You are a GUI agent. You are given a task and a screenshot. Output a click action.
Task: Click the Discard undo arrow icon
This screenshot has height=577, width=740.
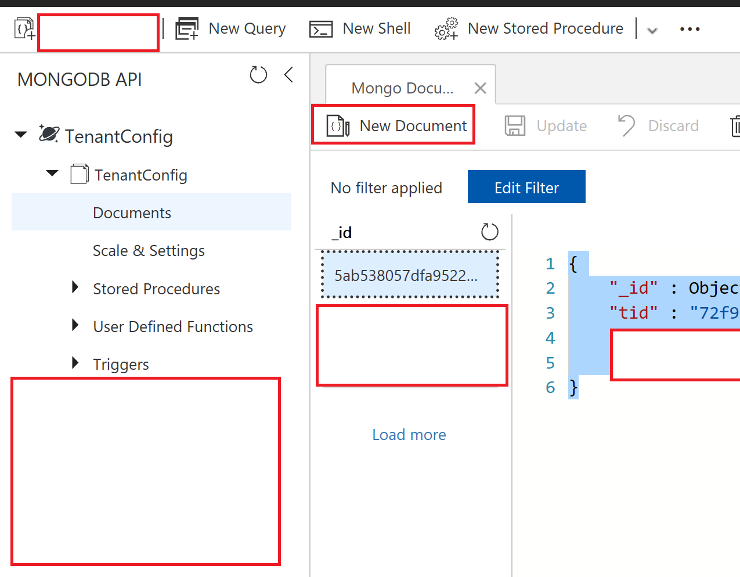tap(627, 125)
